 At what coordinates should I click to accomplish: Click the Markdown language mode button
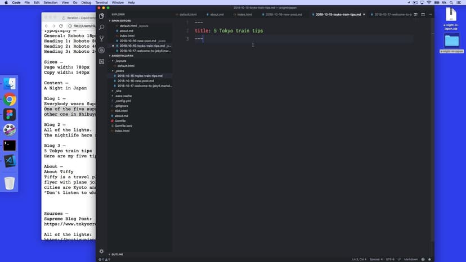(411, 259)
